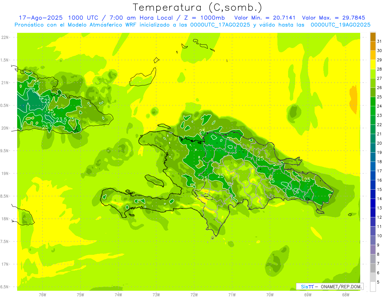Click the colorbar scale value "27"

click(379, 78)
